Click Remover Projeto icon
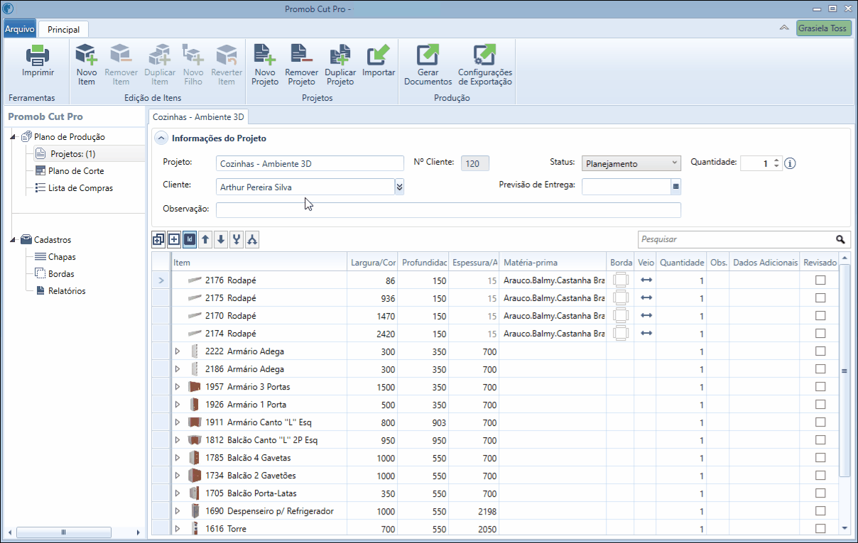Viewport: 858px width, 543px height. click(302, 55)
